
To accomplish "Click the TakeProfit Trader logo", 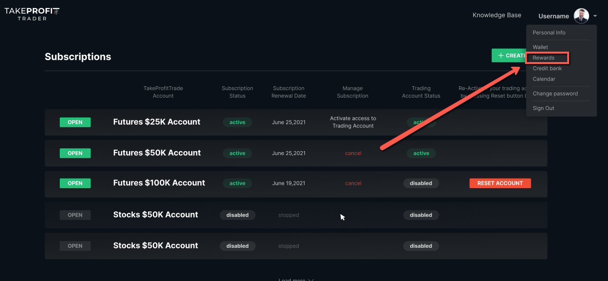I will (x=32, y=14).
